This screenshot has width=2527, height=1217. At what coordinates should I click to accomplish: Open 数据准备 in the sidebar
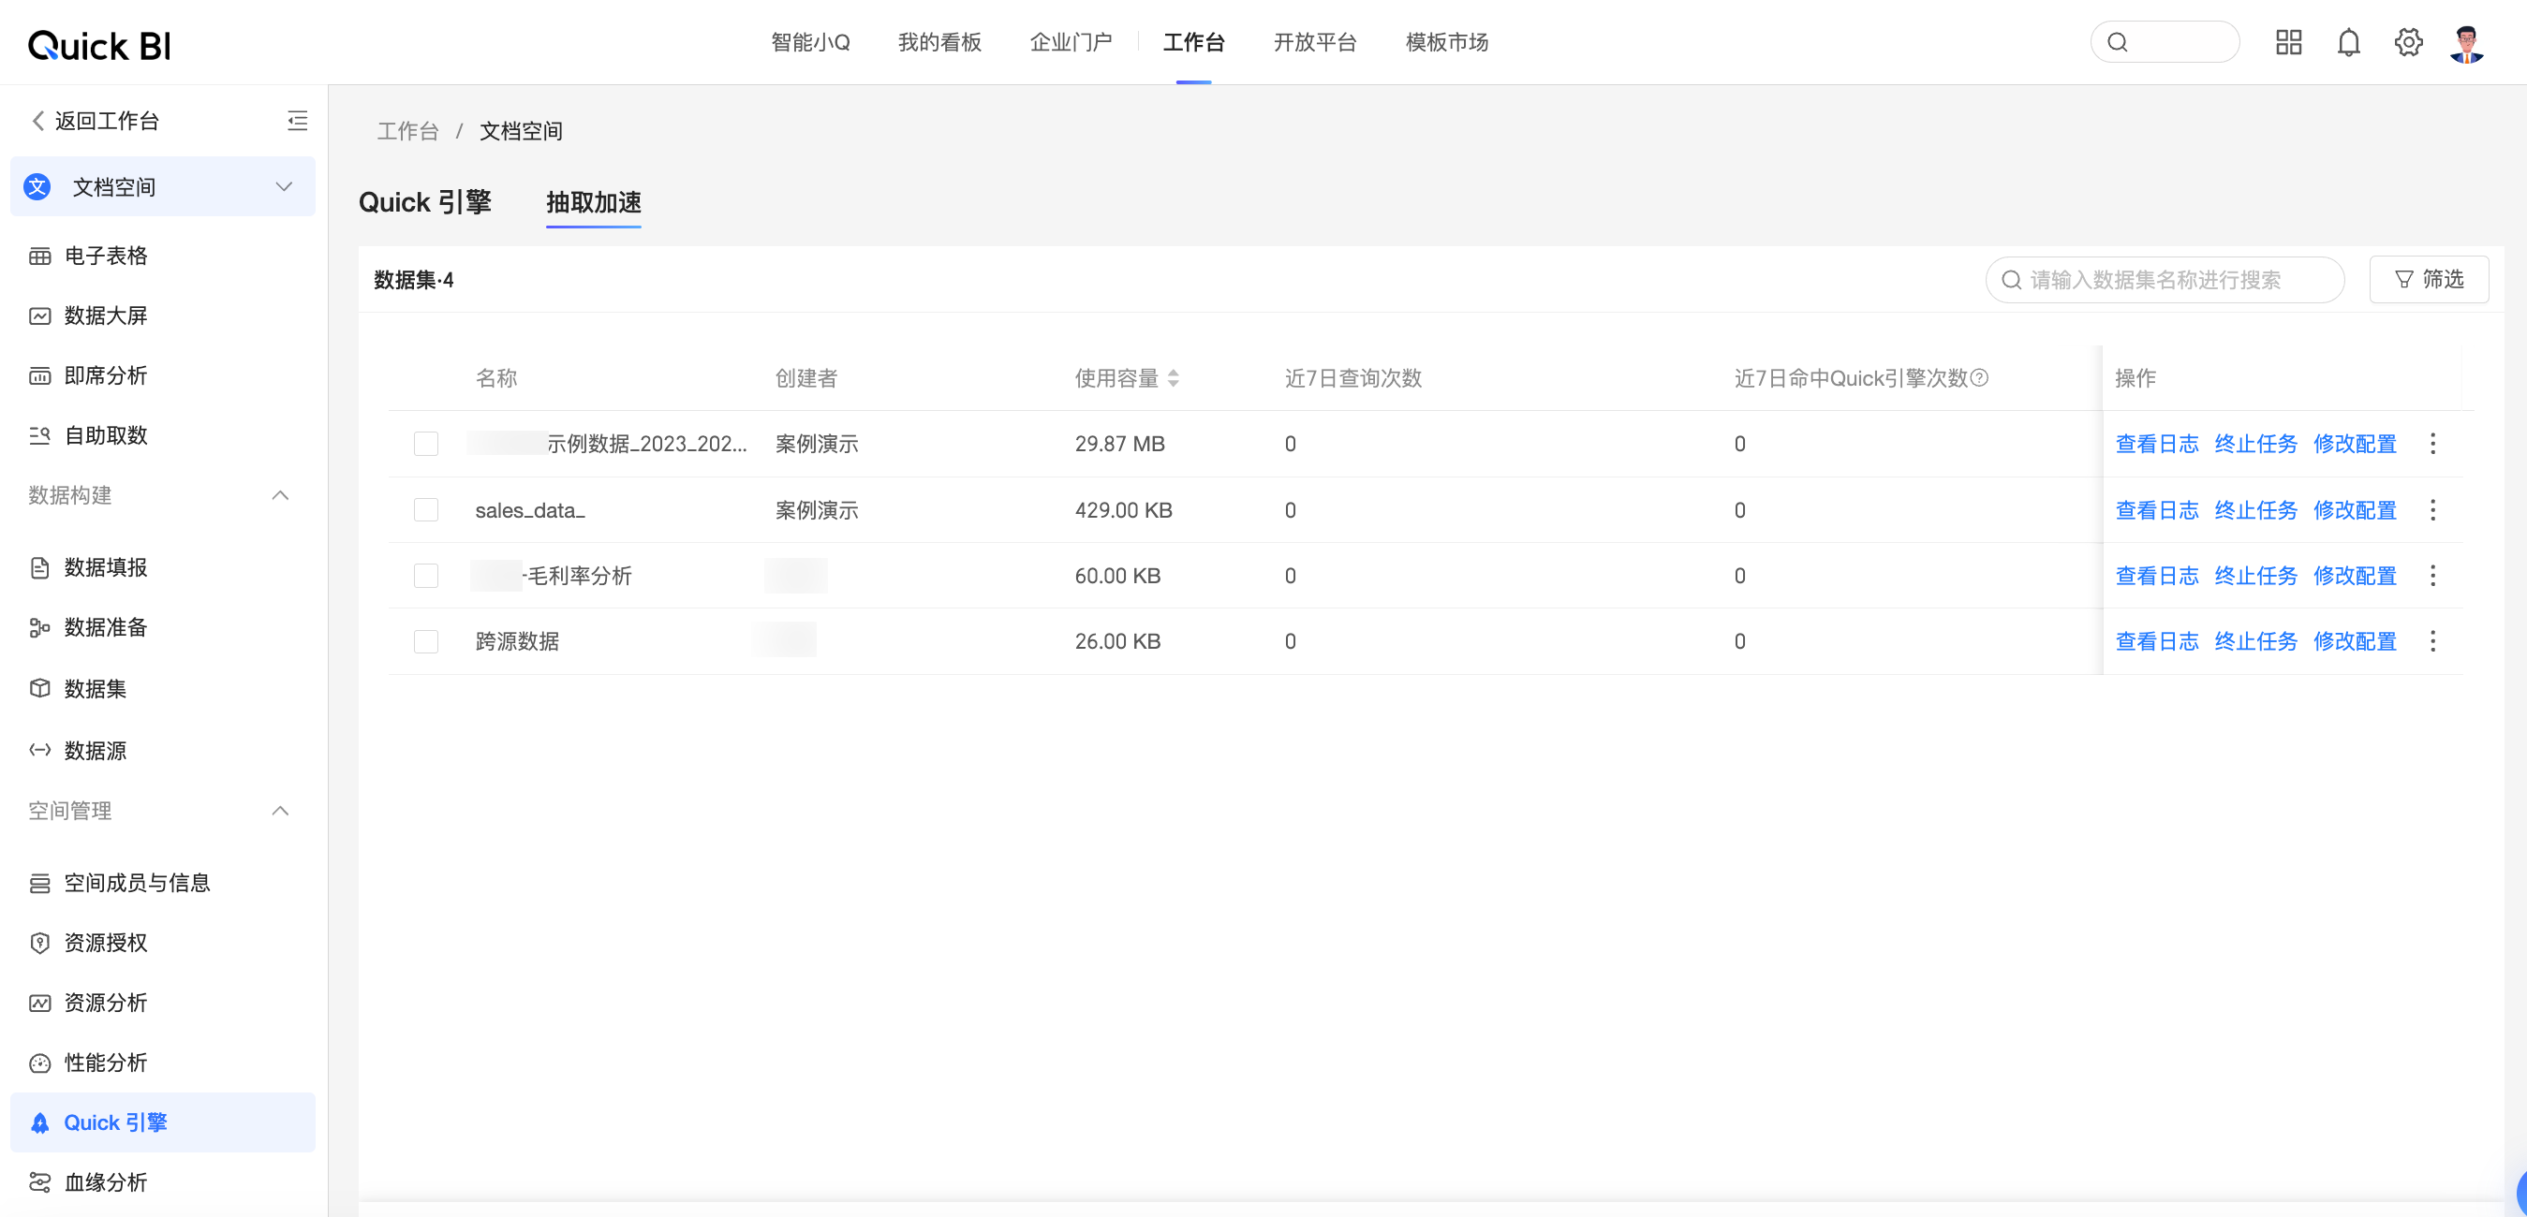tap(163, 627)
